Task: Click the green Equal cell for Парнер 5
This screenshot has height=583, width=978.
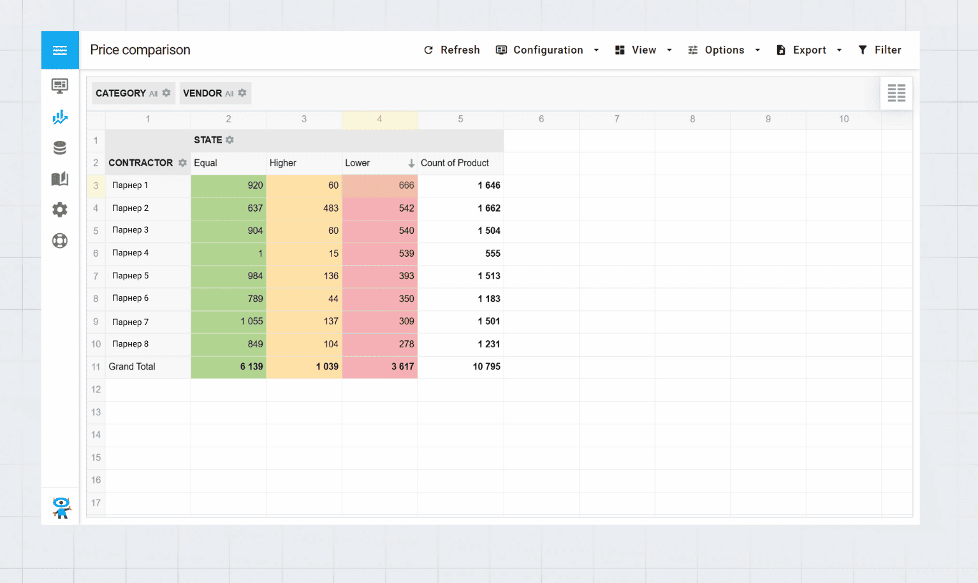Action: click(228, 276)
